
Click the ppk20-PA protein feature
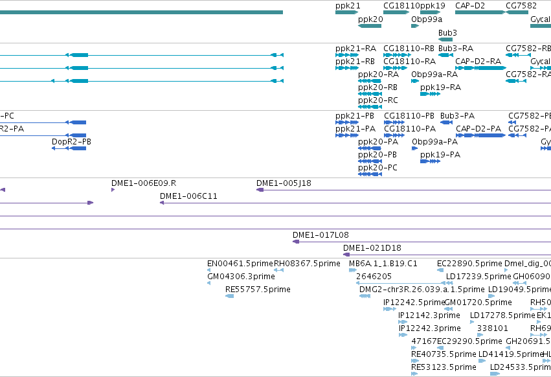(x=369, y=148)
